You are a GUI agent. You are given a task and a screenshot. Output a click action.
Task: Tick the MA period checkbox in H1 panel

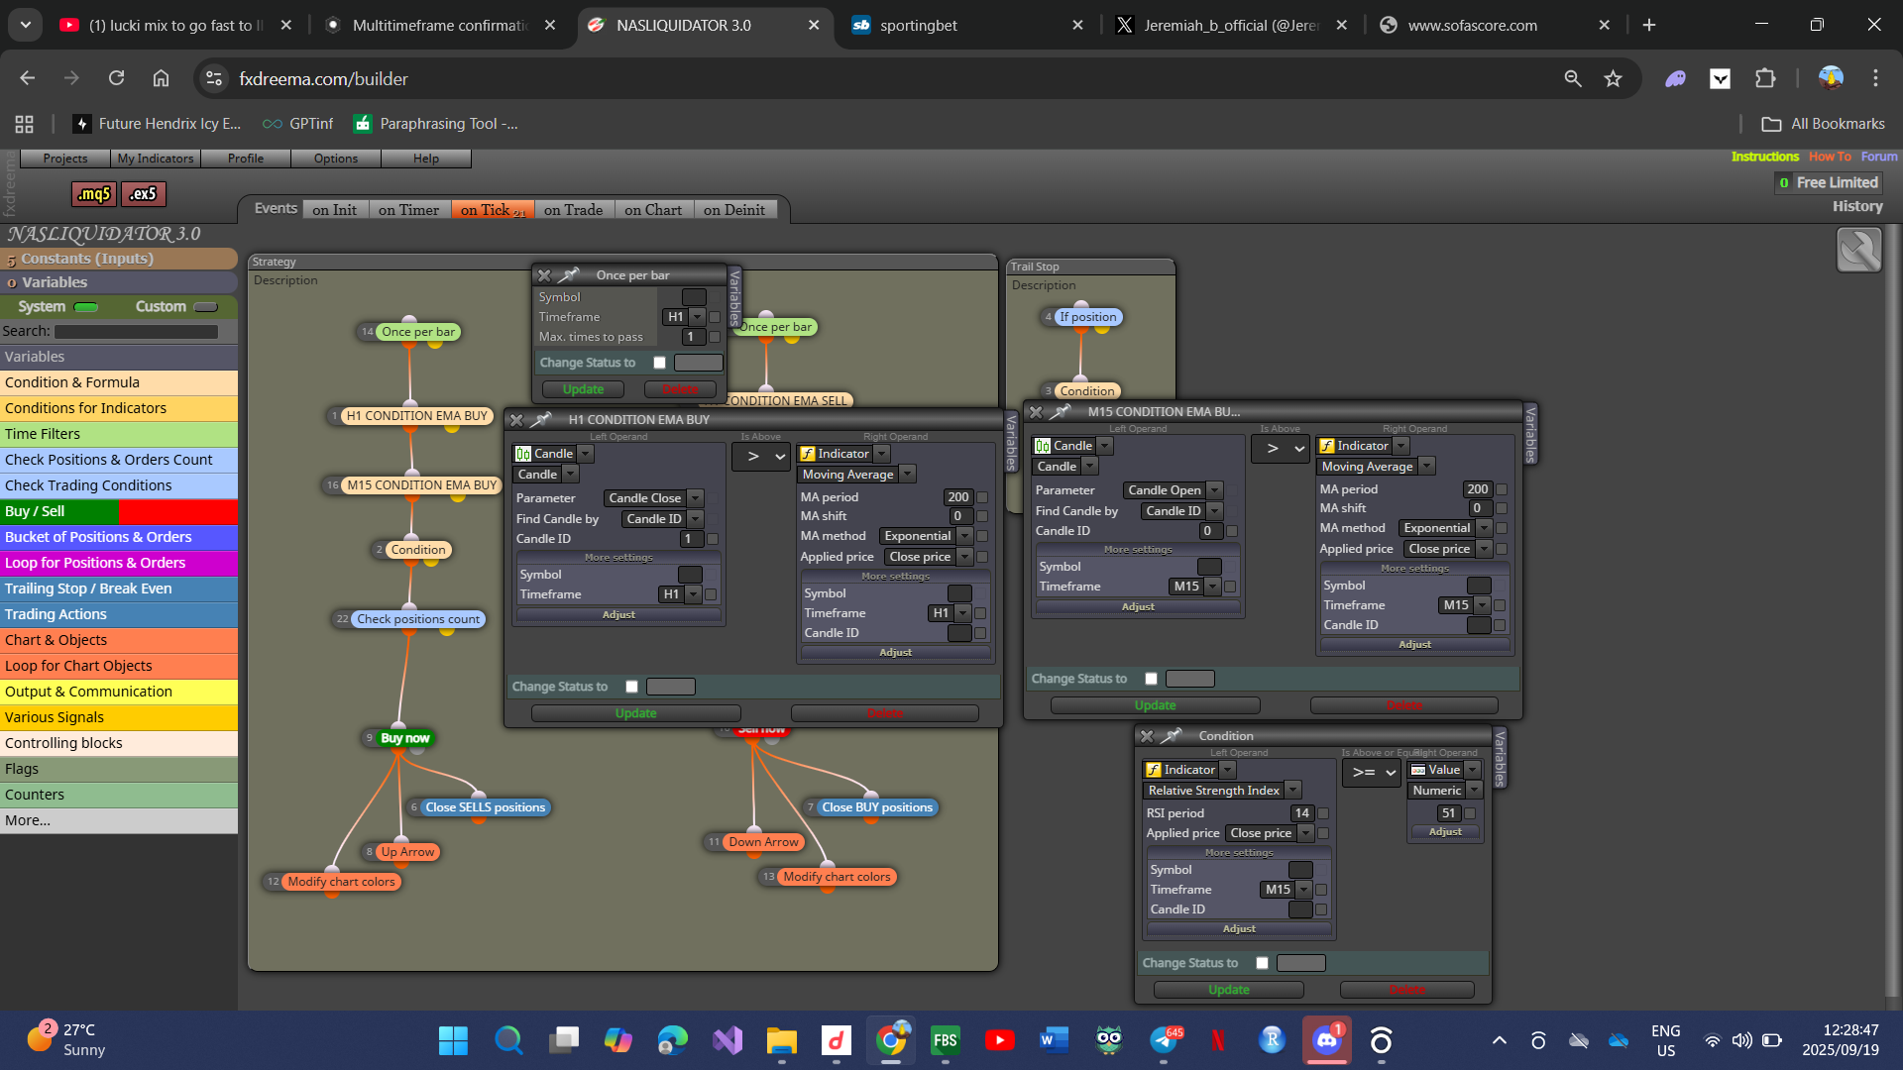coord(982,497)
